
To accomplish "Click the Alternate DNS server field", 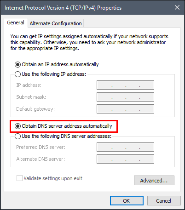I will tap(125, 159).
